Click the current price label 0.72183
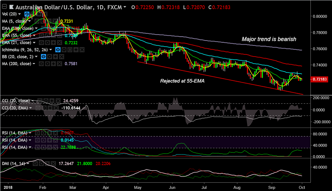 pyautogui.click(x=319, y=80)
